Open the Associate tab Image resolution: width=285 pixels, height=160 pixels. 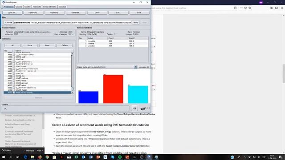tap(37, 7)
